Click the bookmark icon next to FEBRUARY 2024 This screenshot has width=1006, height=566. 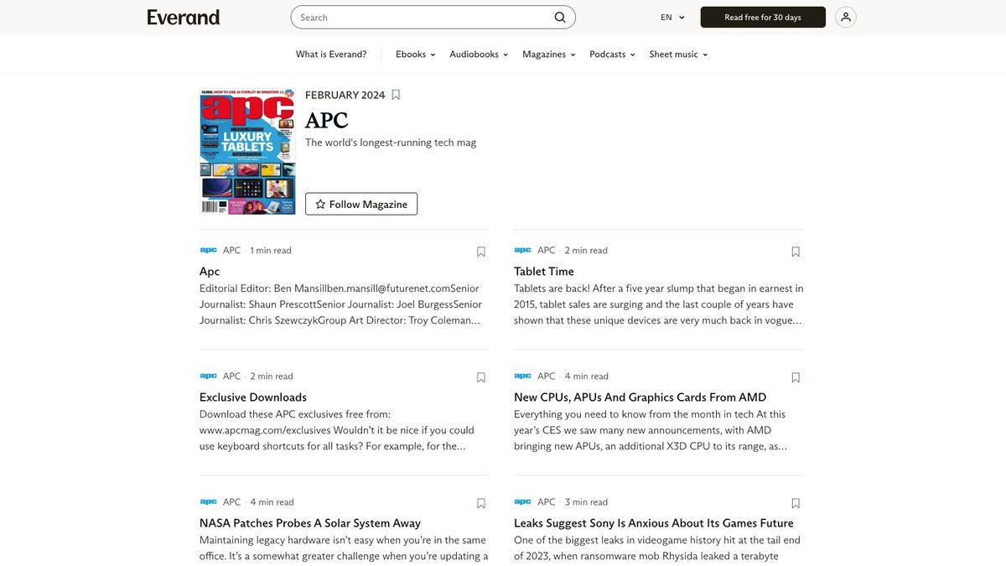click(395, 94)
